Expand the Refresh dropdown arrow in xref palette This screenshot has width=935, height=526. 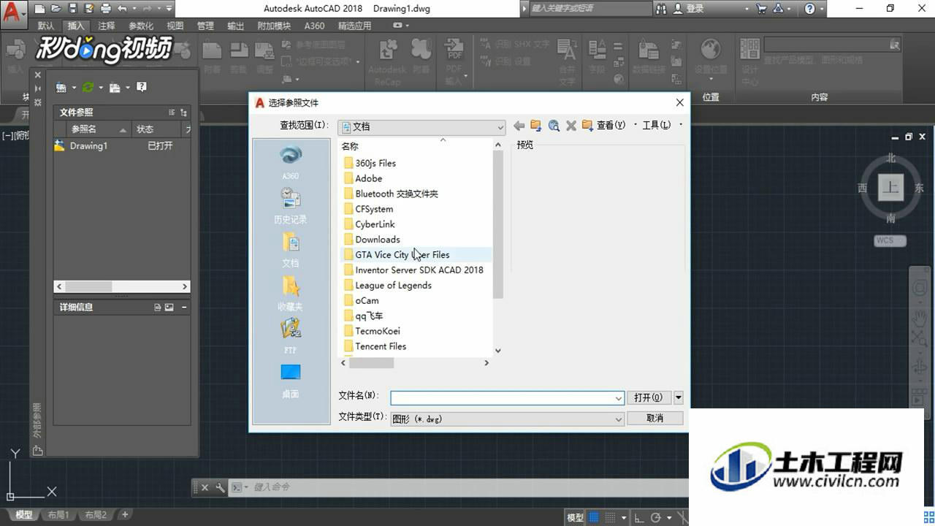pos(101,88)
